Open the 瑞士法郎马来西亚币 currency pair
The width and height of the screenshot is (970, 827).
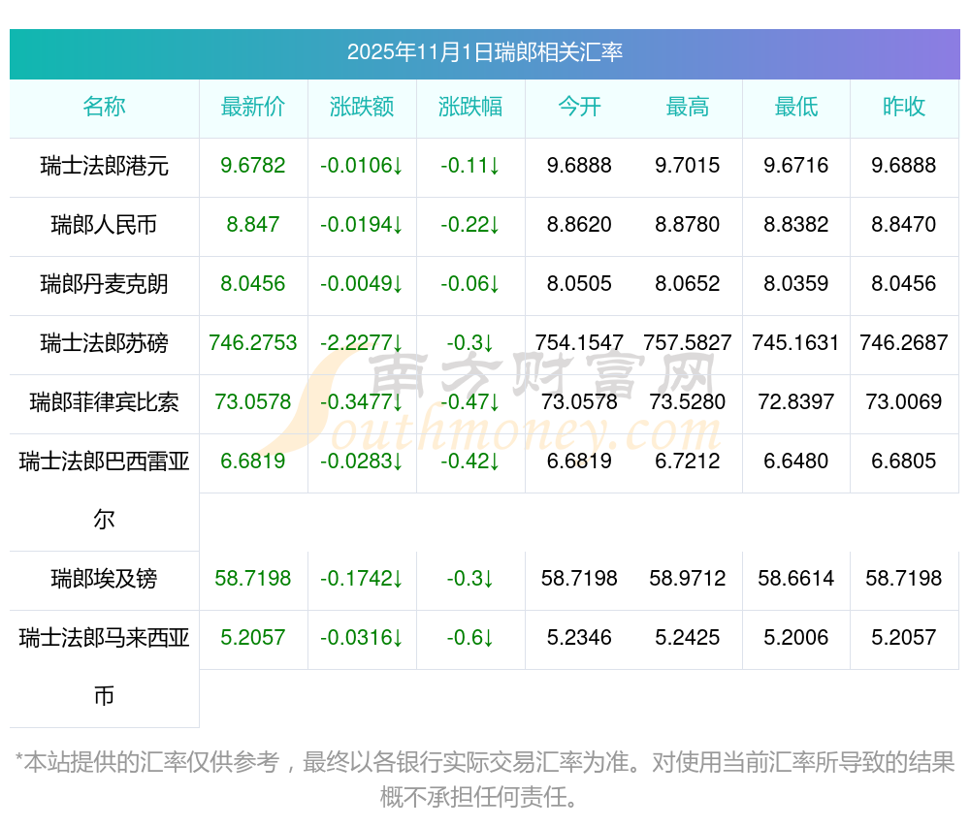tap(104, 639)
